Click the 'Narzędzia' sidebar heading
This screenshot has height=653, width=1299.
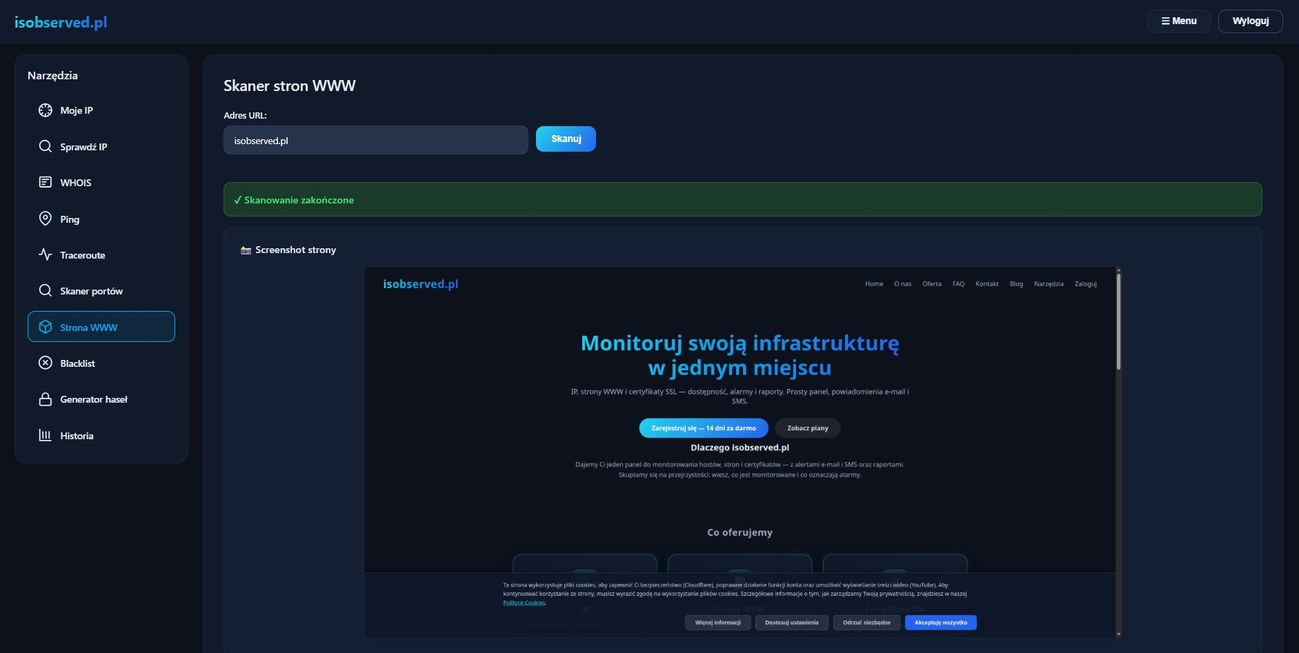click(x=52, y=75)
